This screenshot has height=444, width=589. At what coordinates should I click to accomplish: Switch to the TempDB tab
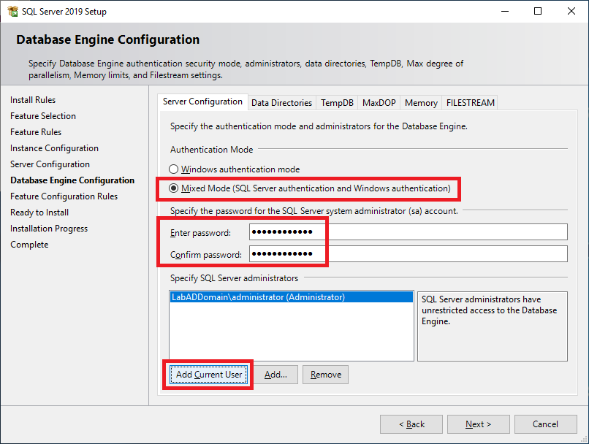[337, 103]
